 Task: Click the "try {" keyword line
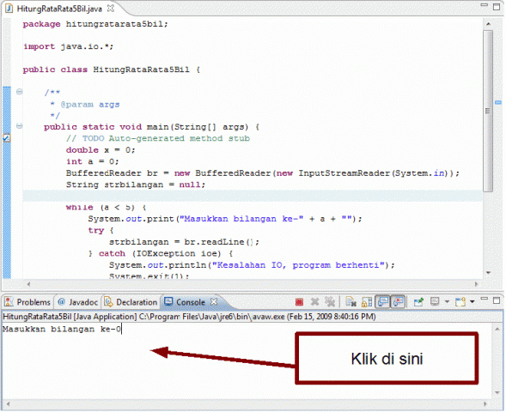[101, 231]
